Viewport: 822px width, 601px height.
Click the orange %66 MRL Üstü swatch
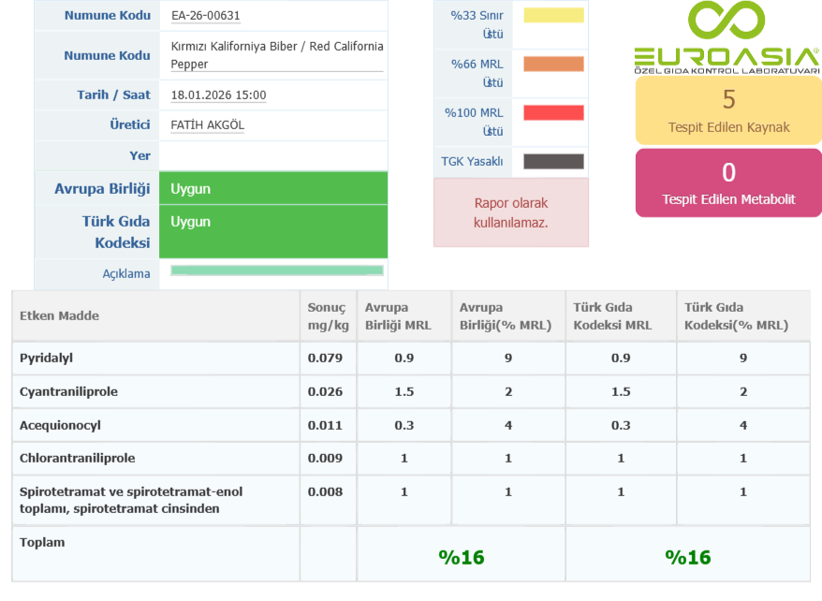(x=553, y=64)
